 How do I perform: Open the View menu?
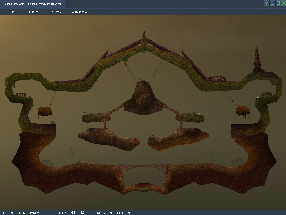pyautogui.click(x=56, y=12)
